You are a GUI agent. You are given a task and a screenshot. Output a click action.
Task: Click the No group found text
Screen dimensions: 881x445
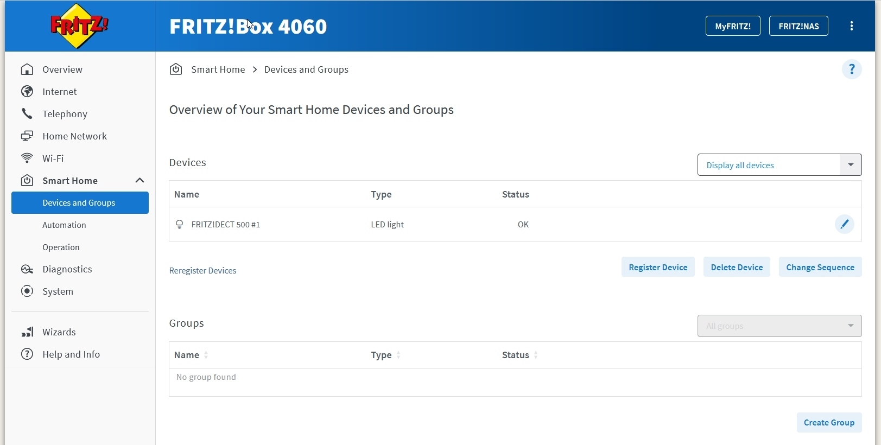pyautogui.click(x=206, y=377)
